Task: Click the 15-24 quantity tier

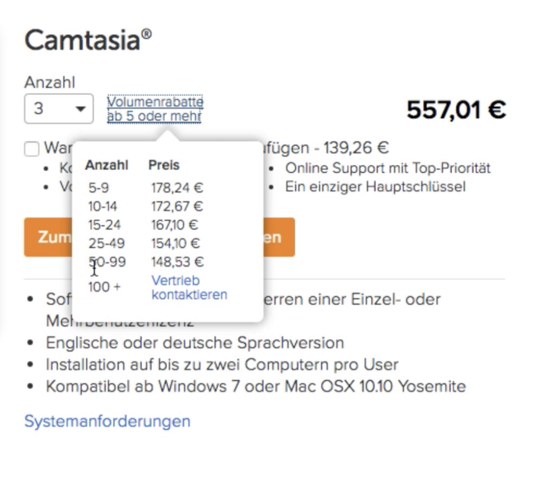Action: (104, 225)
